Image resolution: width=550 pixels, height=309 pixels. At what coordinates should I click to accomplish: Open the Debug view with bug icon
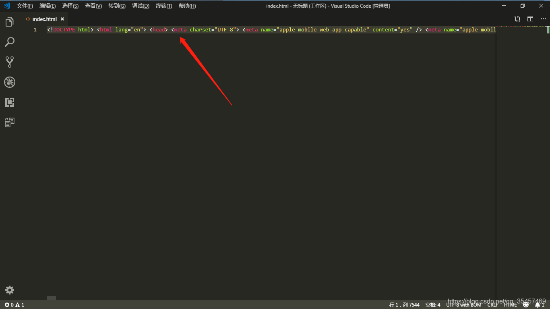[10, 82]
